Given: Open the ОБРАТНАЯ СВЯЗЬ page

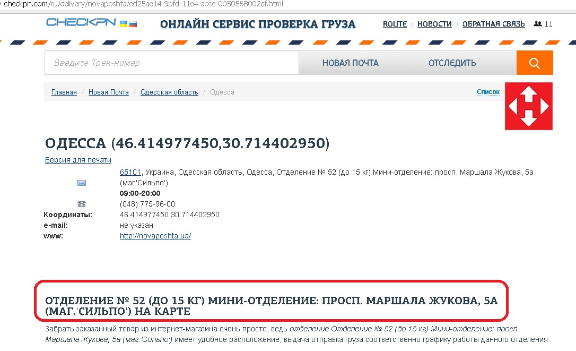Looking at the screenshot, I should coord(493,24).
